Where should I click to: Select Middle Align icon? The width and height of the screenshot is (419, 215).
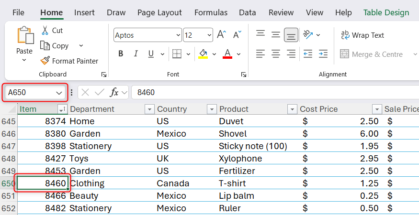[x=276, y=35]
